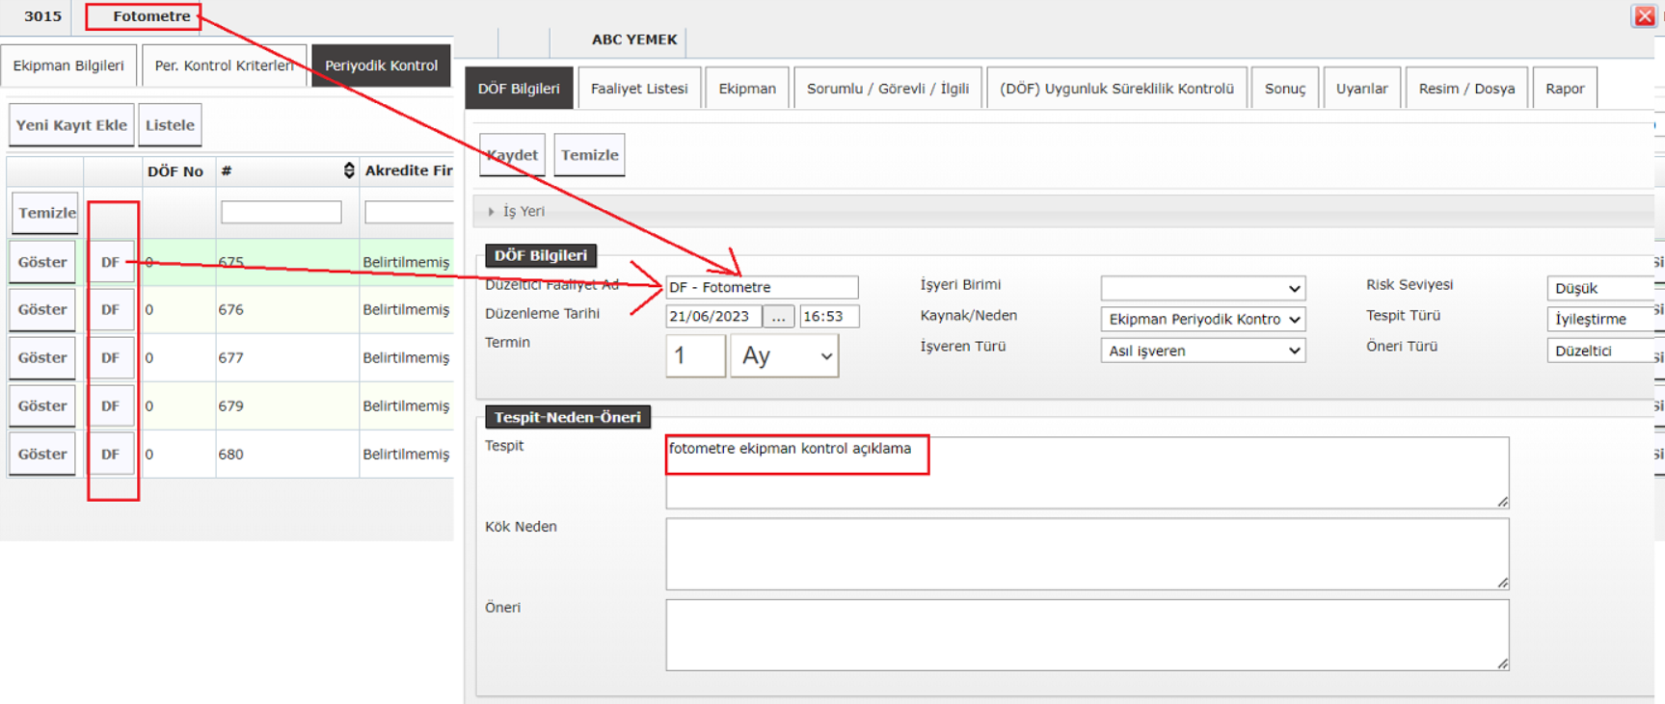Open date picker with the ... button

tap(778, 317)
